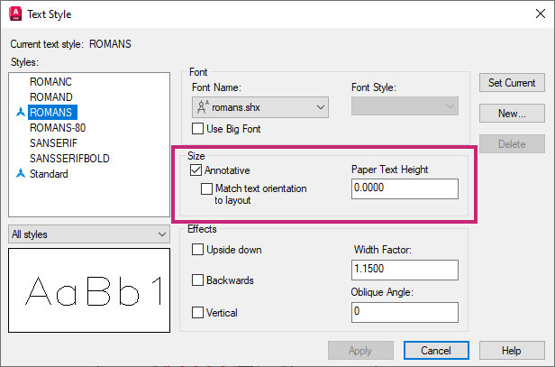This screenshot has height=367, width=555.
Task: Close the Text Style dialog
Action: [x=534, y=14]
